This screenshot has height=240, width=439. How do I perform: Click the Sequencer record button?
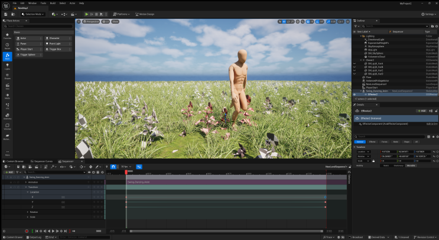tap(27, 231)
